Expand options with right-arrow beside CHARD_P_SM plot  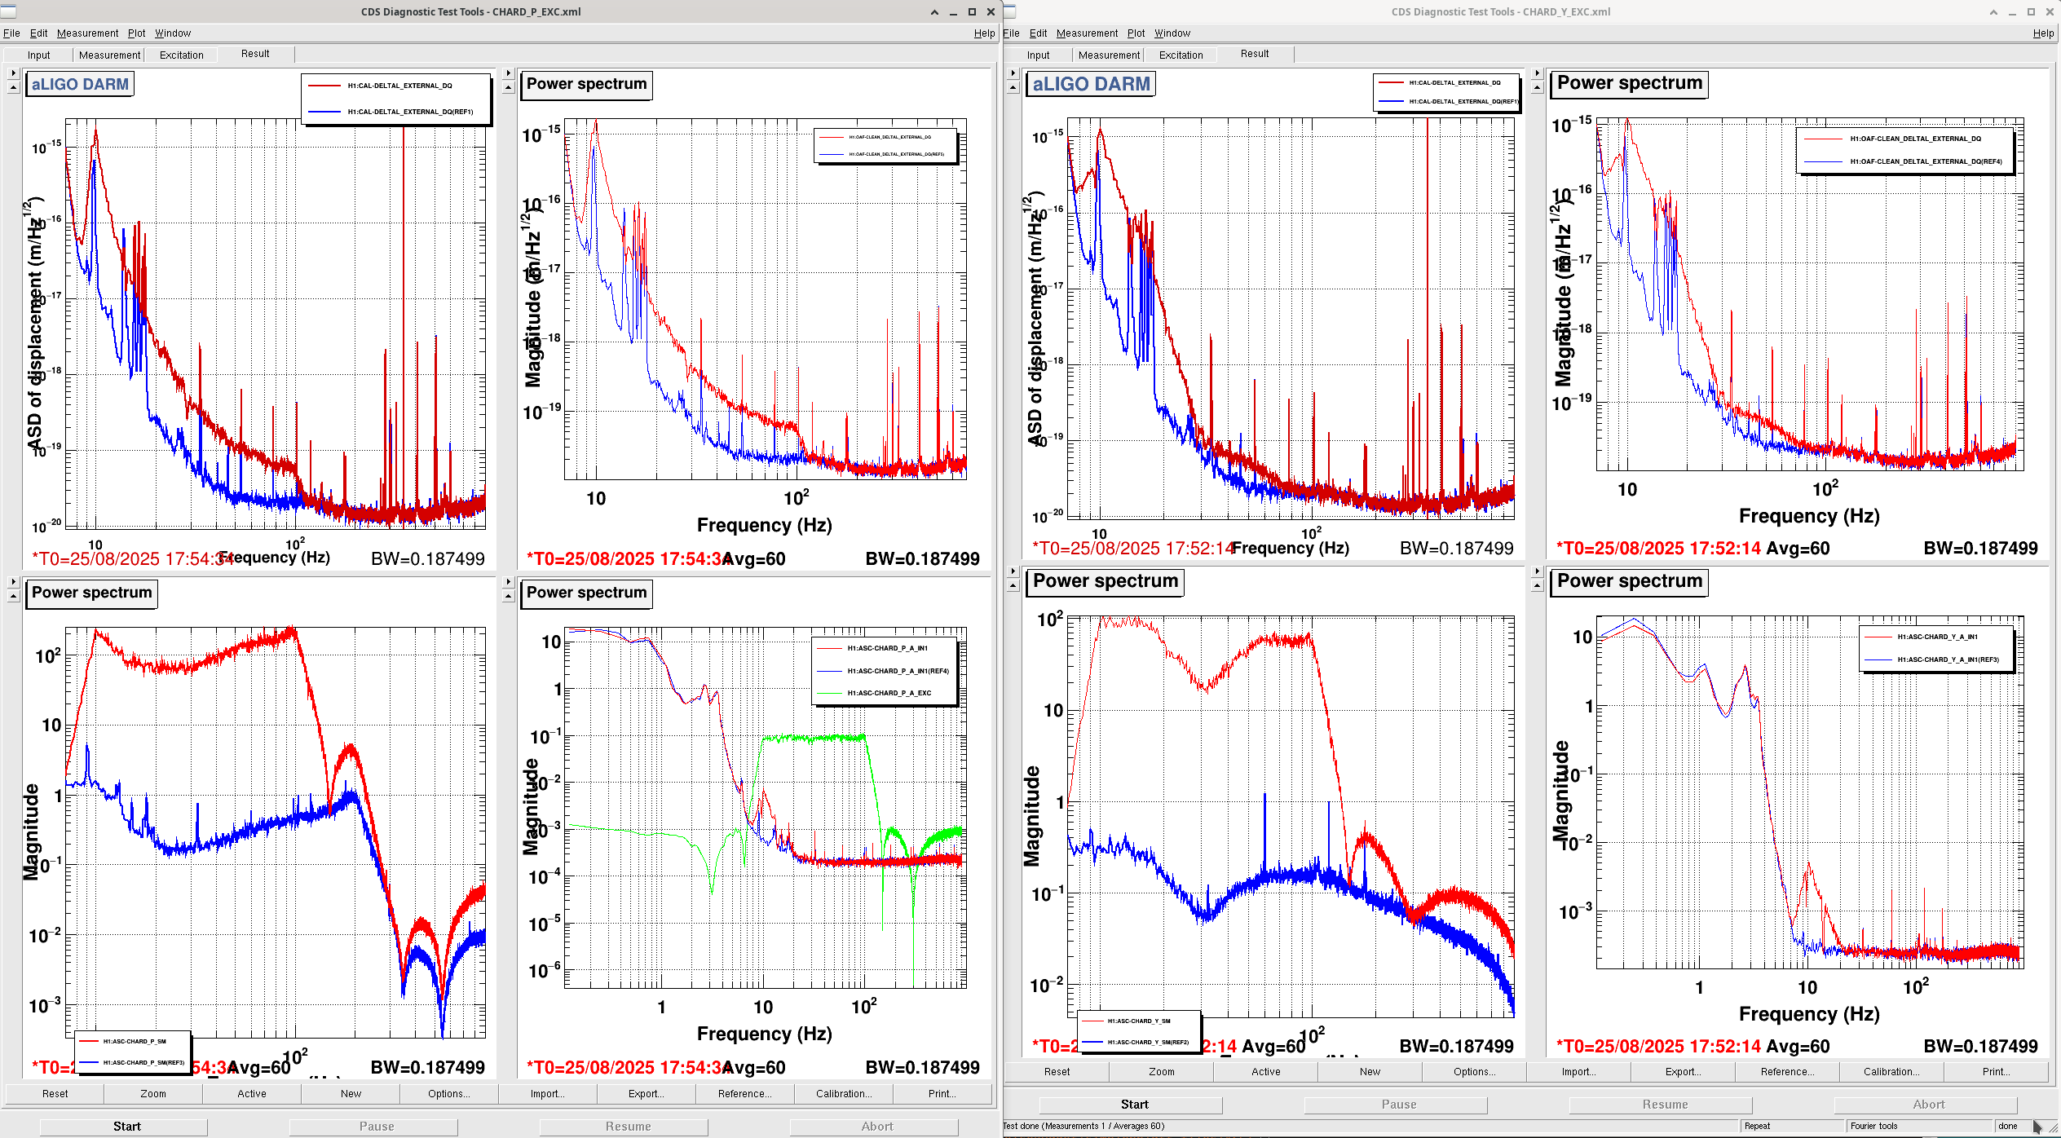13,581
